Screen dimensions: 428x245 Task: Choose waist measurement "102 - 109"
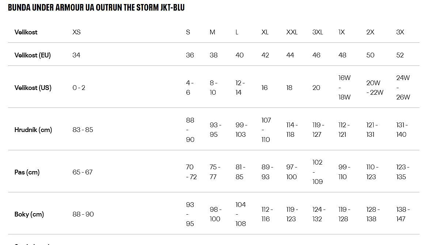click(x=317, y=172)
